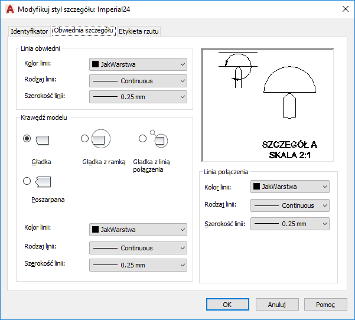Image resolution: width=355 pixels, height=320 pixels.
Task: Enable the Poszarpana radio button
Action: pyautogui.click(x=27, y=181)
